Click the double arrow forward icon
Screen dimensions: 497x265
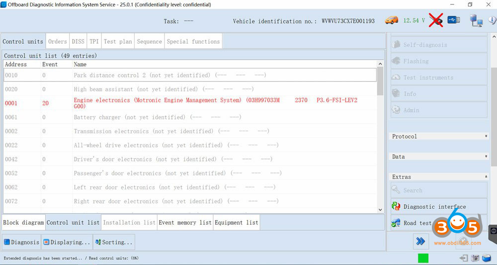point(420,242)
